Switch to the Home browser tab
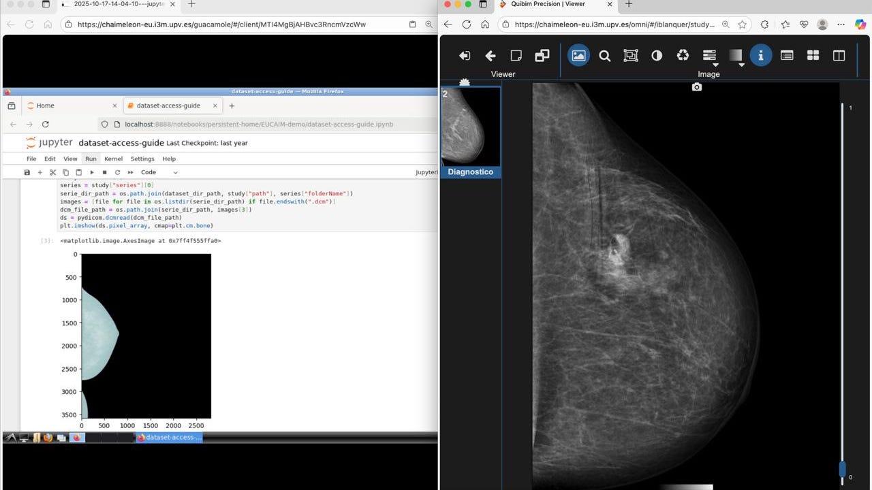This screenshot has height=490, width=872. pos(46,105)
